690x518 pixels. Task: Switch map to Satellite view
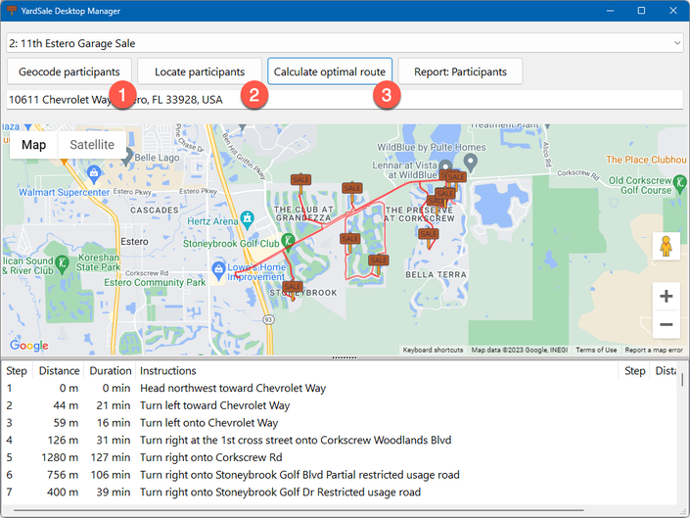[92, 145]
